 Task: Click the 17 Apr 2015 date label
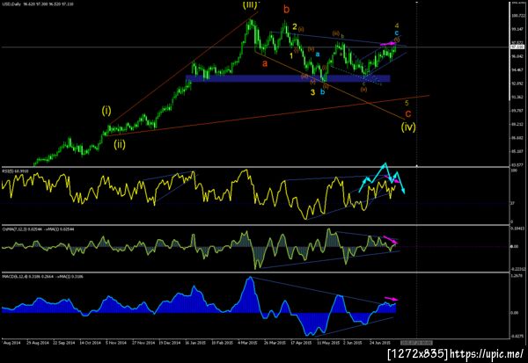301,343
